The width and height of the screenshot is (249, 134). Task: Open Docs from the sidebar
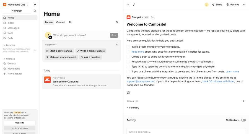point(20,33)
